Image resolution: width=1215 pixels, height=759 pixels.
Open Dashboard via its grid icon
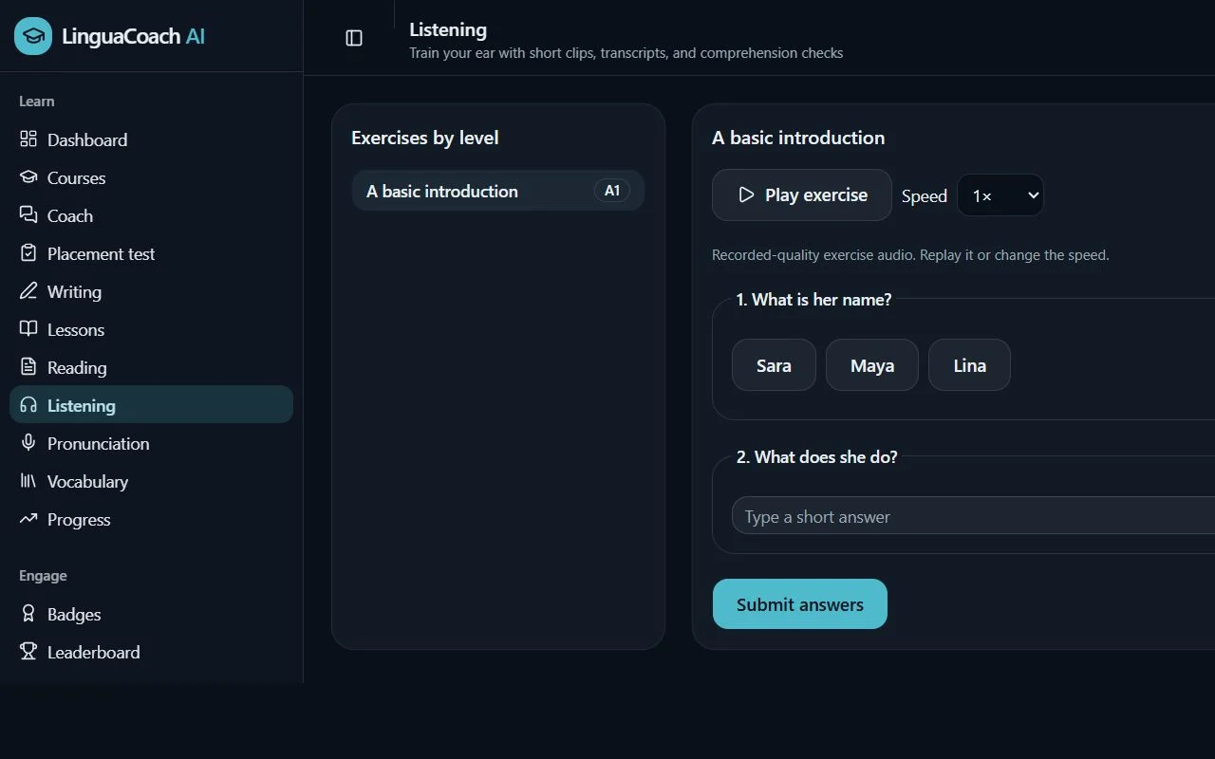coord(28,139)
